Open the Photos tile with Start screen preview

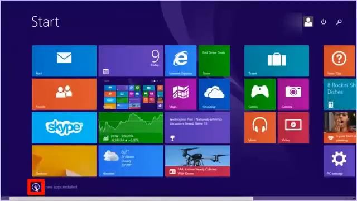point(131,94)
